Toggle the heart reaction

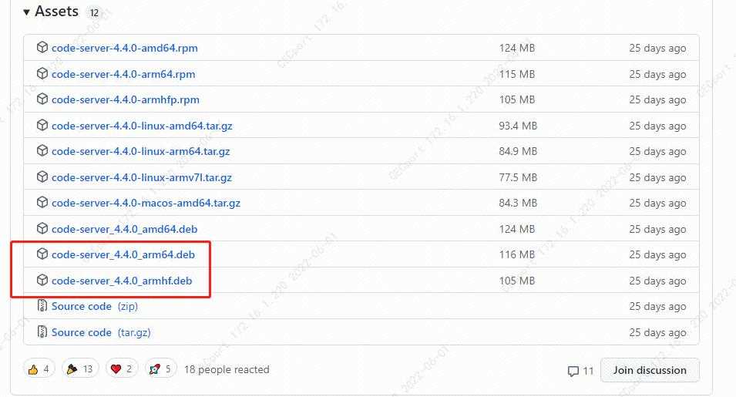point(122,369)
